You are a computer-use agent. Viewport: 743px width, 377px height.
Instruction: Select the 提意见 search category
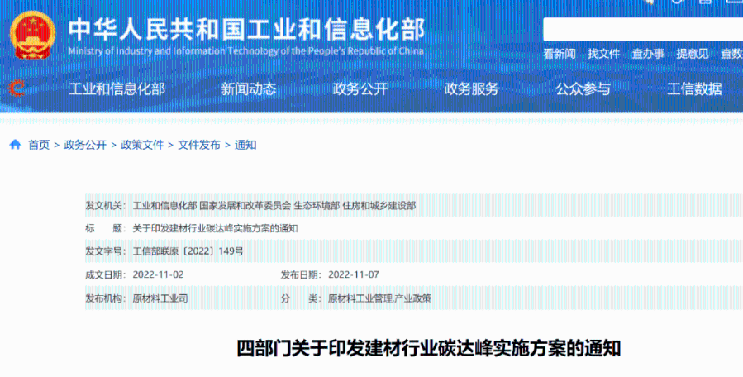(692, 54)
